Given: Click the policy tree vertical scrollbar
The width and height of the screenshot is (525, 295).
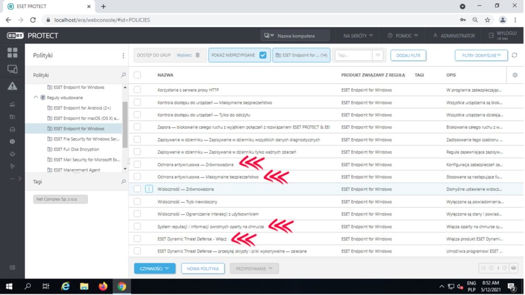Looking at the screenshot, I should [x=125, y=124].
